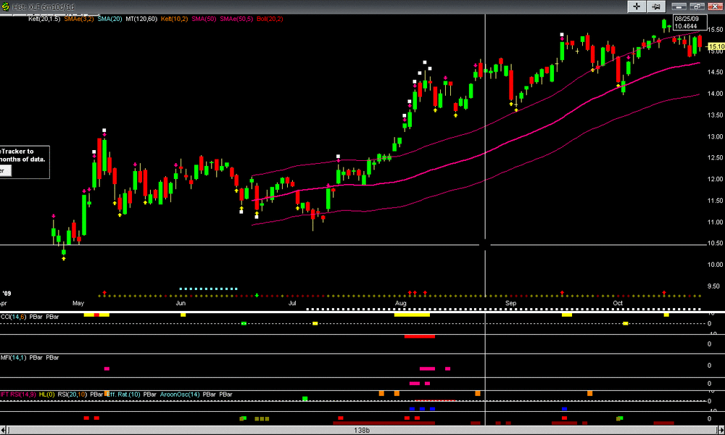725x435 pixels.
Task: Close the chart window
Action: click(x=714, y=7)
